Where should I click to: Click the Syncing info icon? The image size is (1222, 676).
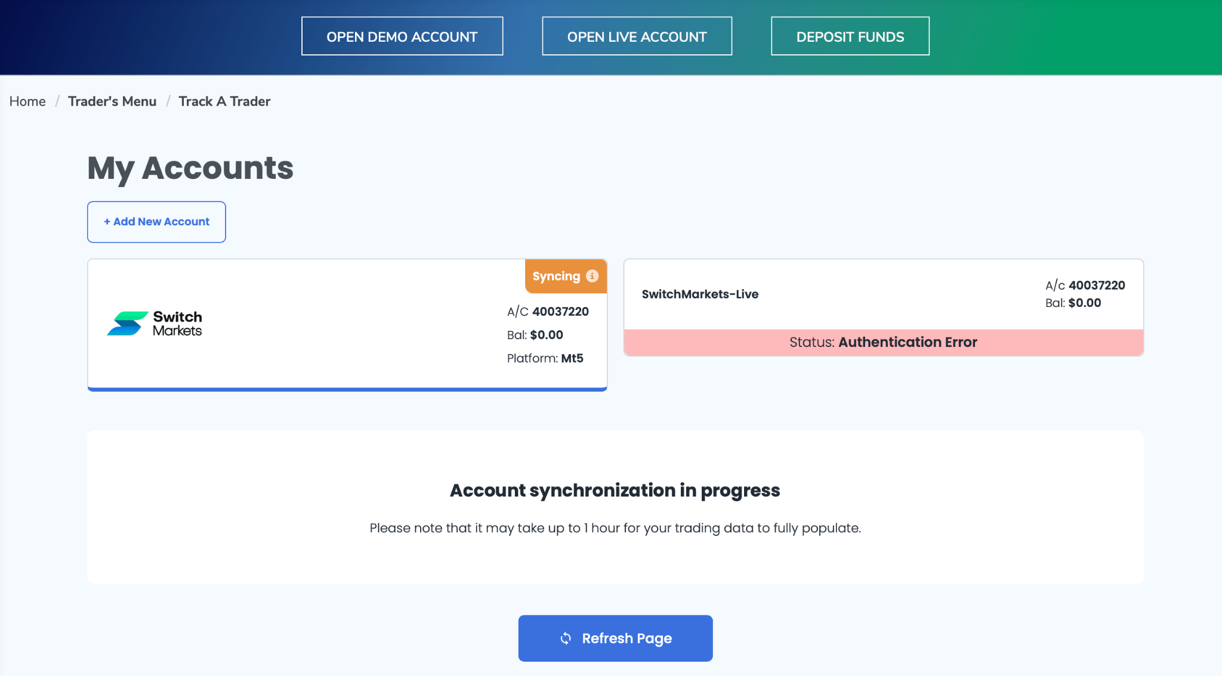[x=592, y=276]
